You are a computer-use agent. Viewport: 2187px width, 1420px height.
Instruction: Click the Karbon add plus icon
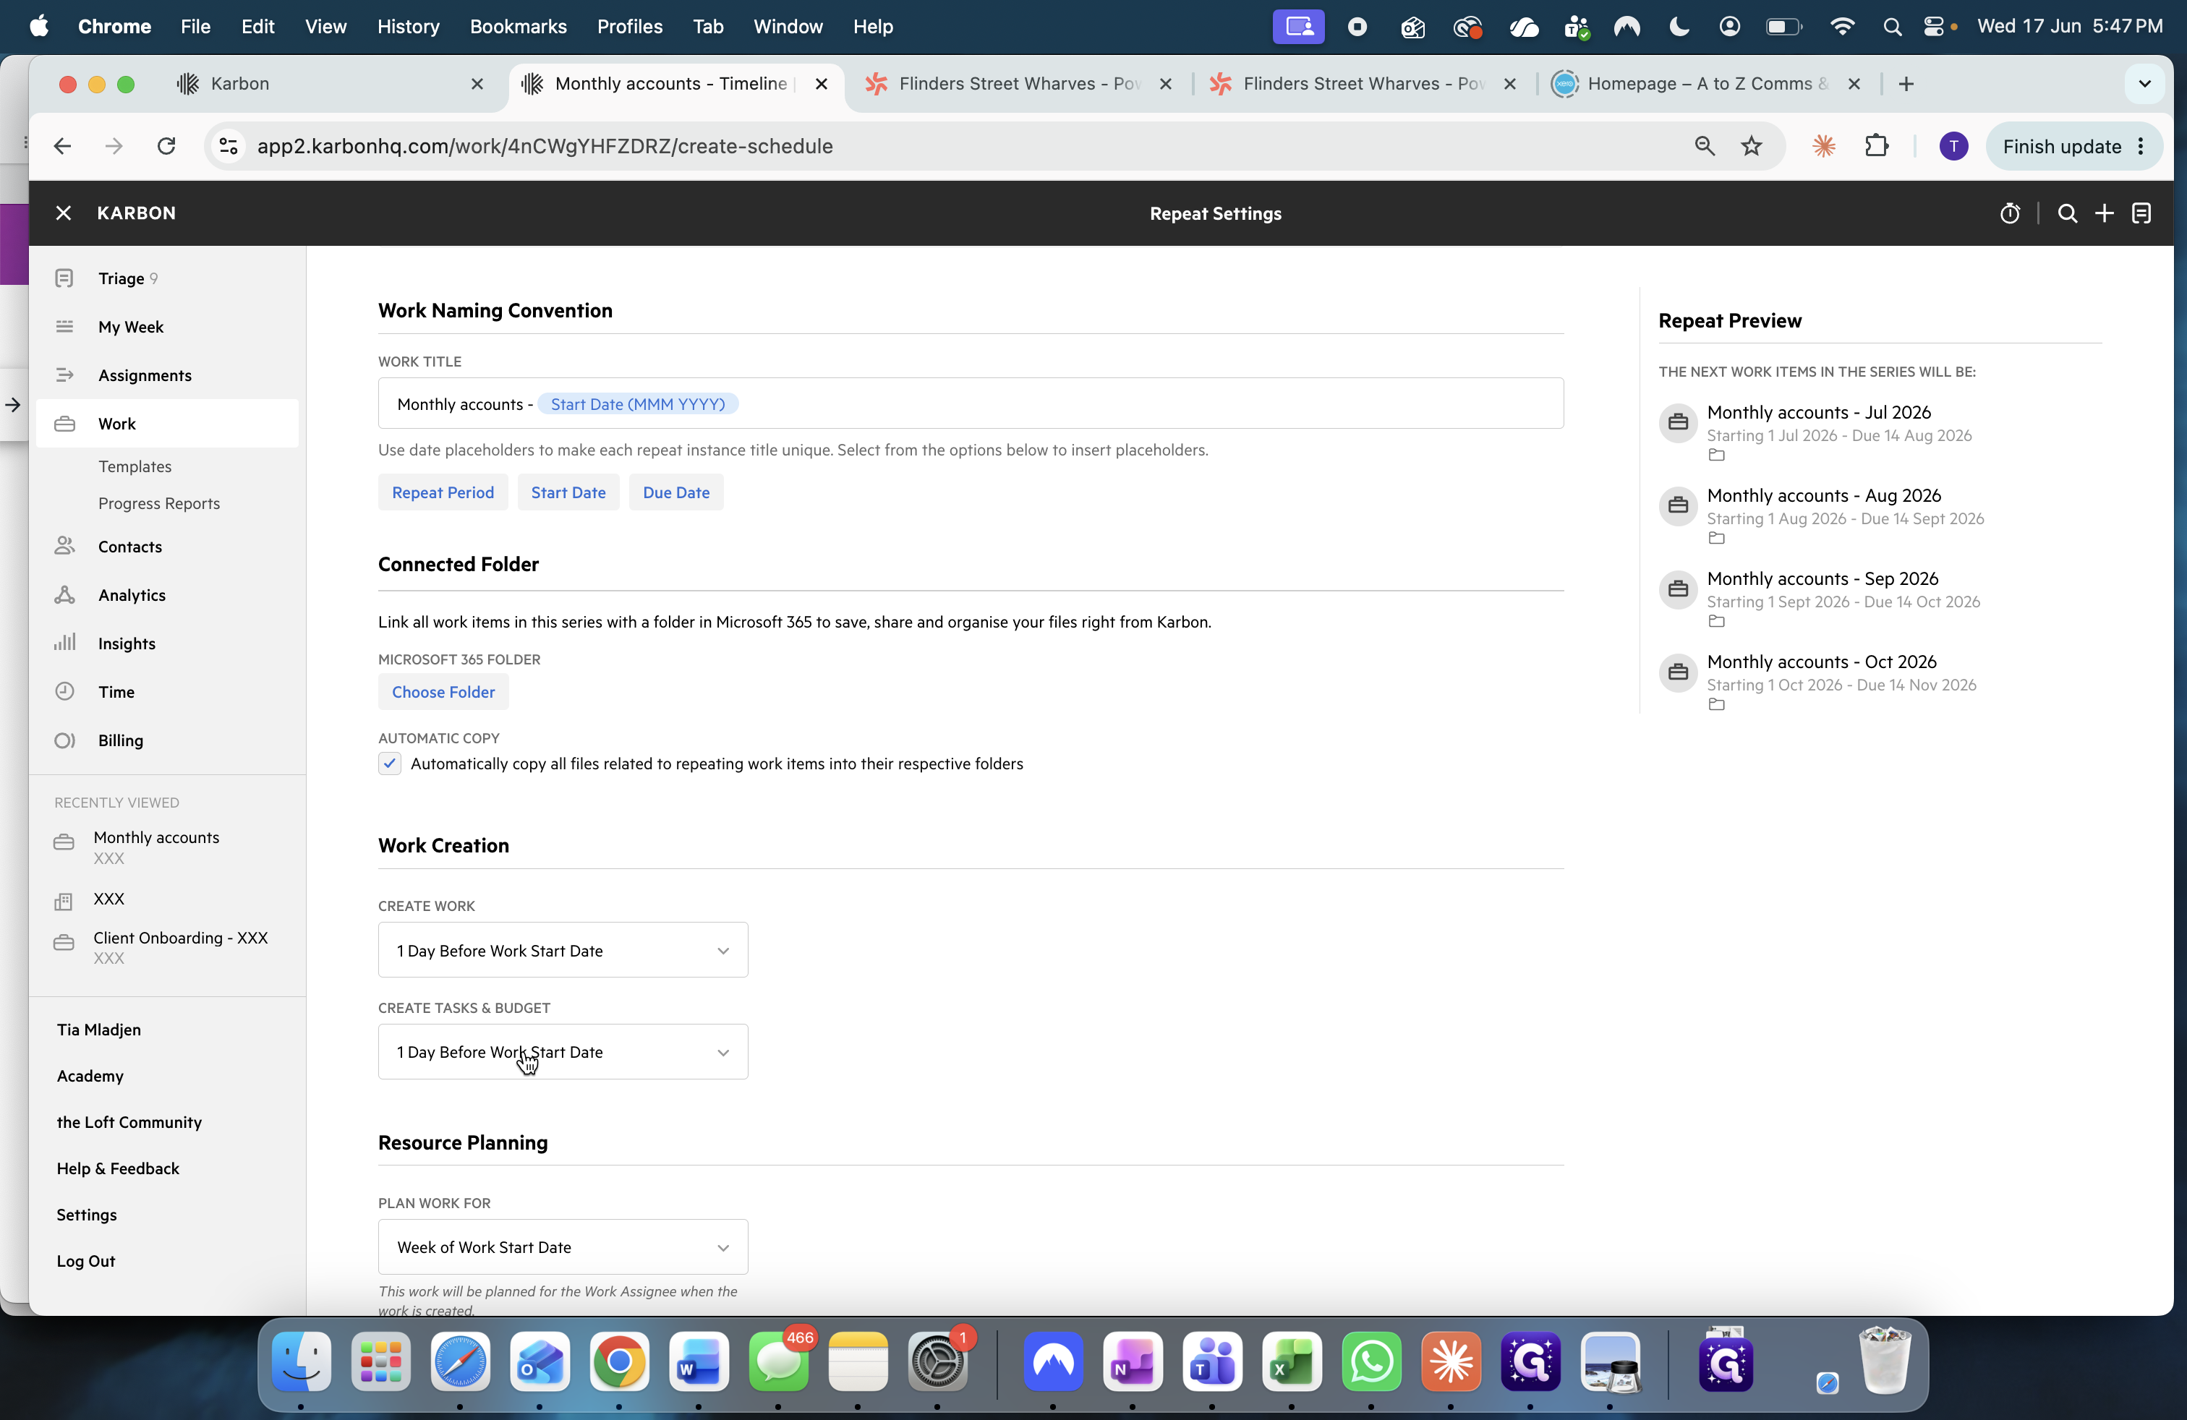2105,213
